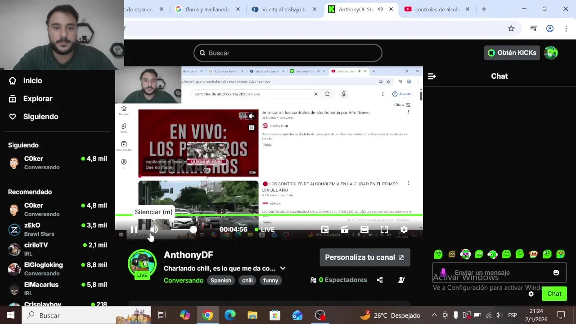This screenshot has width=576, height=324.
Task: Open Chrome profile icon
Action: tap(550, 28)
